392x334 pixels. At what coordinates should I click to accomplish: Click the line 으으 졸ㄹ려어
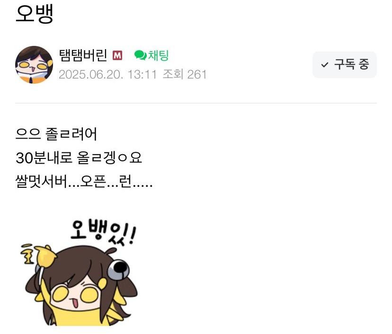tap(56, 134)
